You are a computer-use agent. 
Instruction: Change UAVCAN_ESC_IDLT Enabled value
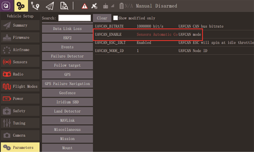144,43
